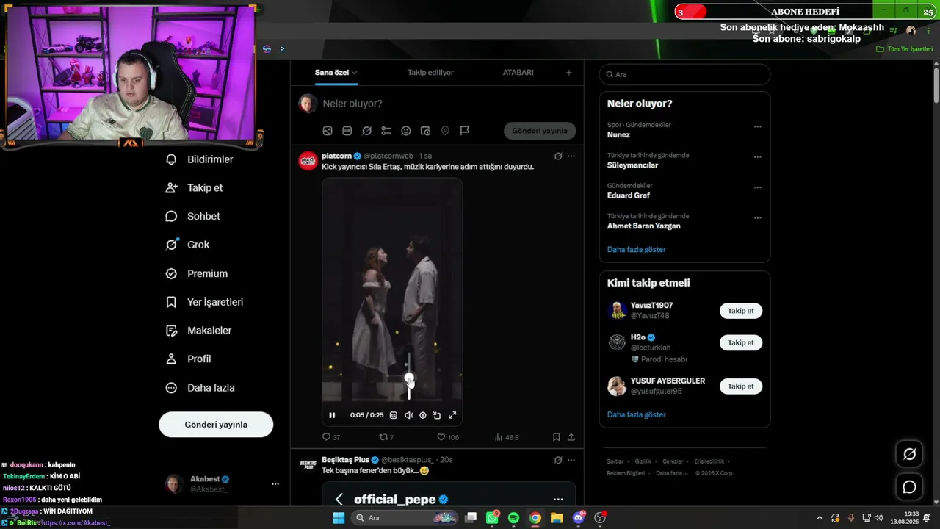Click the Ara search field on X
This screenshot has height=529, width=940.
coord(684,74)
